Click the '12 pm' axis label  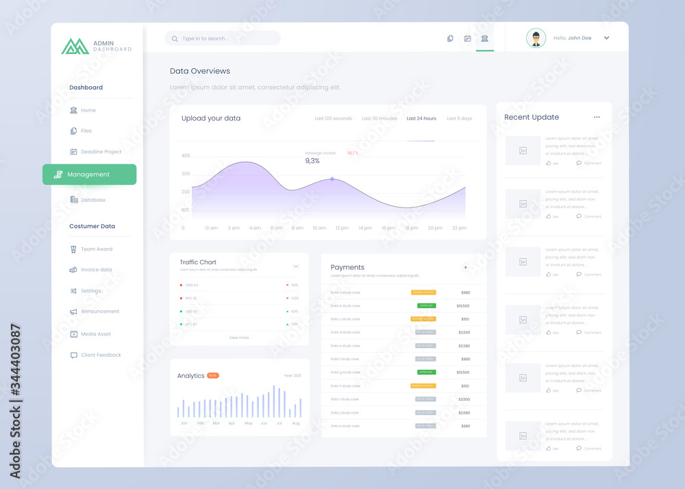click(x=342, y=228)
